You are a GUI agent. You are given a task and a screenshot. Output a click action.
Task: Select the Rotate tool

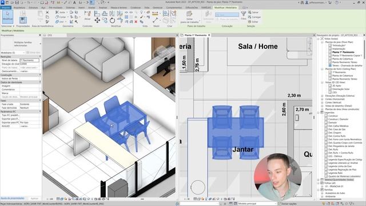click(x=113, y=21)
